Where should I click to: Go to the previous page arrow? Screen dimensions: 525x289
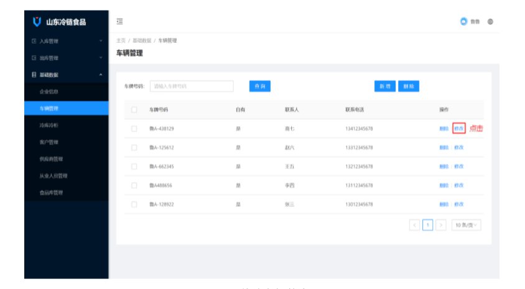[415, 225]
